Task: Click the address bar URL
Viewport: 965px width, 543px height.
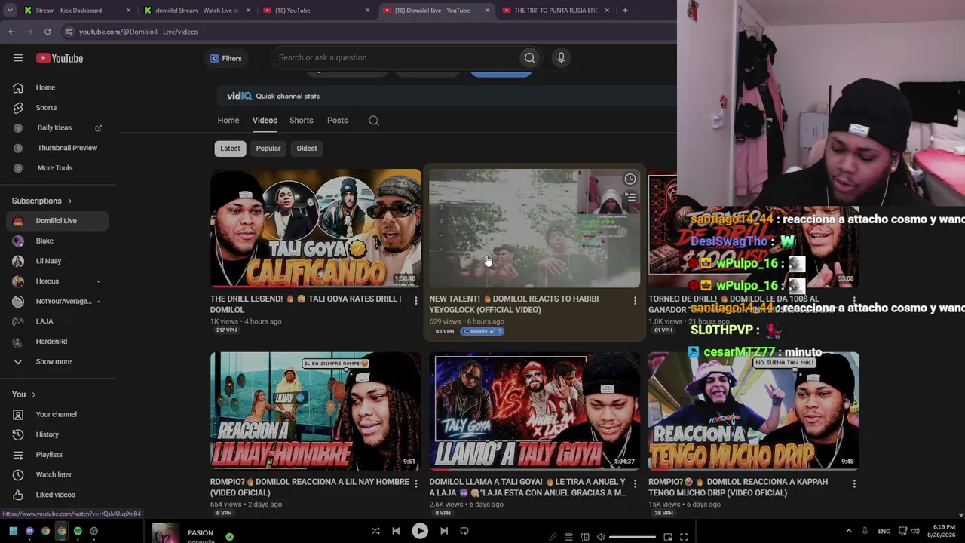Action: 139,32
